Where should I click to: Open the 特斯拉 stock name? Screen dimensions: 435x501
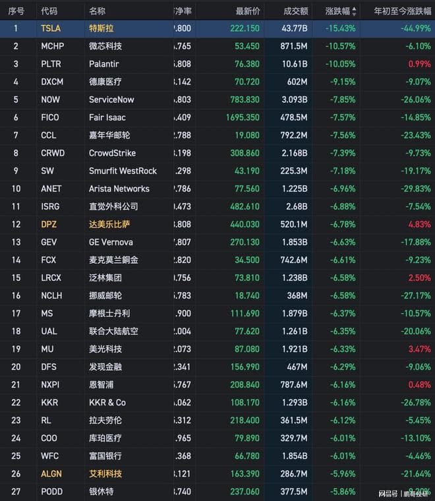pyautogui.click(x=101, y=28)
